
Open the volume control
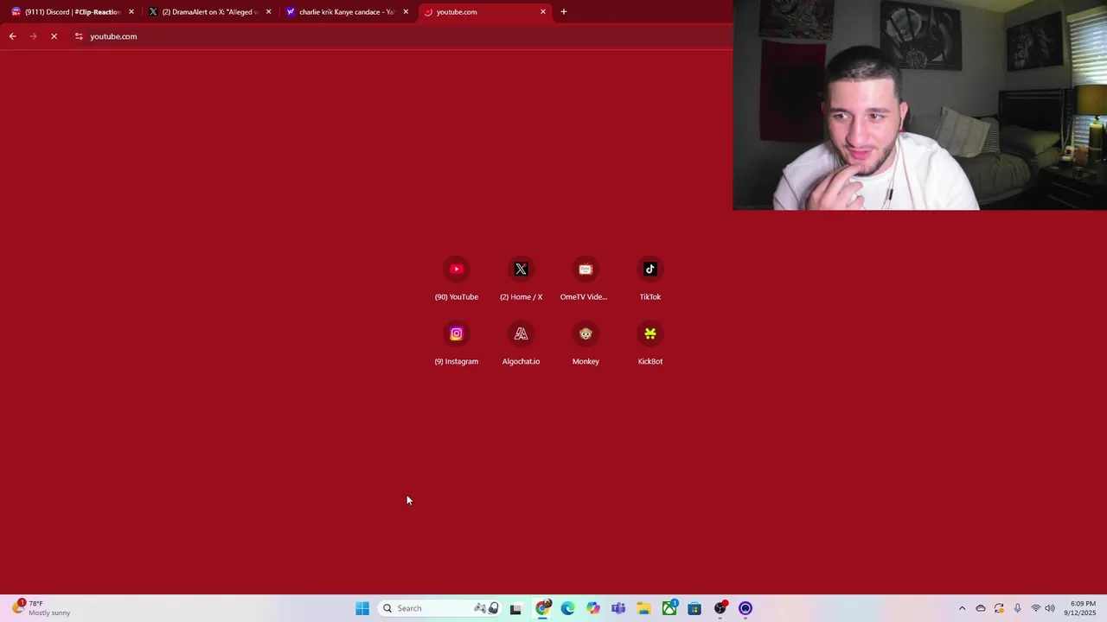[1051, 608]
